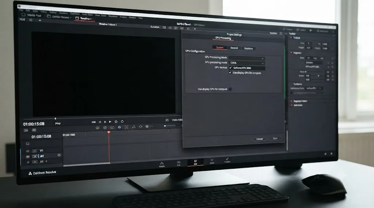Image resolution: width=374 pixels, height=208 pixels.
Task: Click the second viewer mode icon beside Duration
Action: (170, 28)
